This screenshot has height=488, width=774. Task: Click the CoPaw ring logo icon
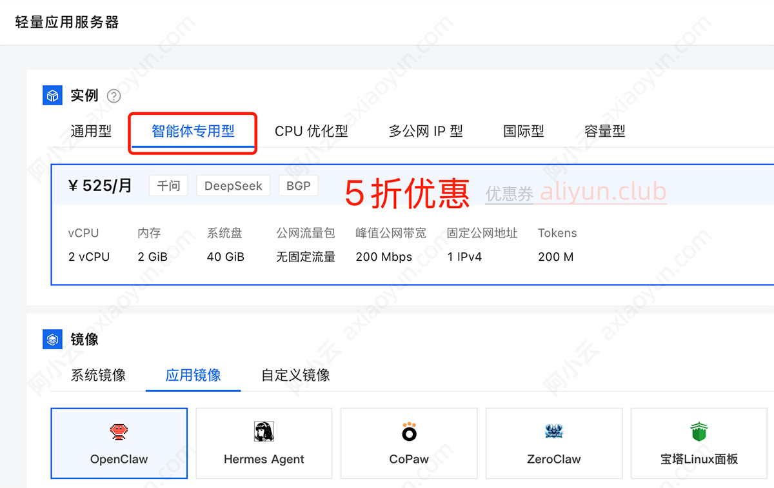coord(409,432)
